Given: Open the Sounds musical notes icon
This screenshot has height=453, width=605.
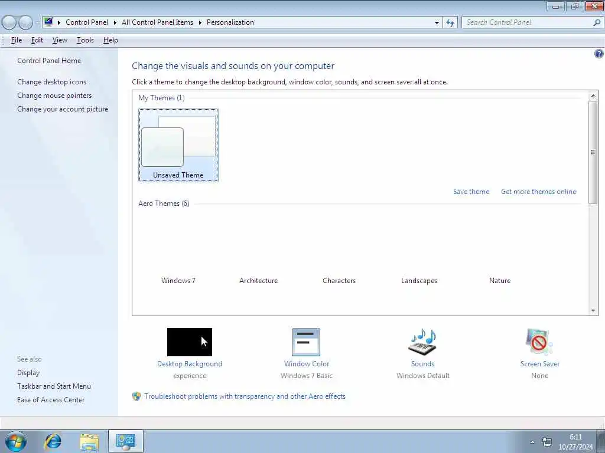Looking at the screenshot, I should [x=422, y=342].
